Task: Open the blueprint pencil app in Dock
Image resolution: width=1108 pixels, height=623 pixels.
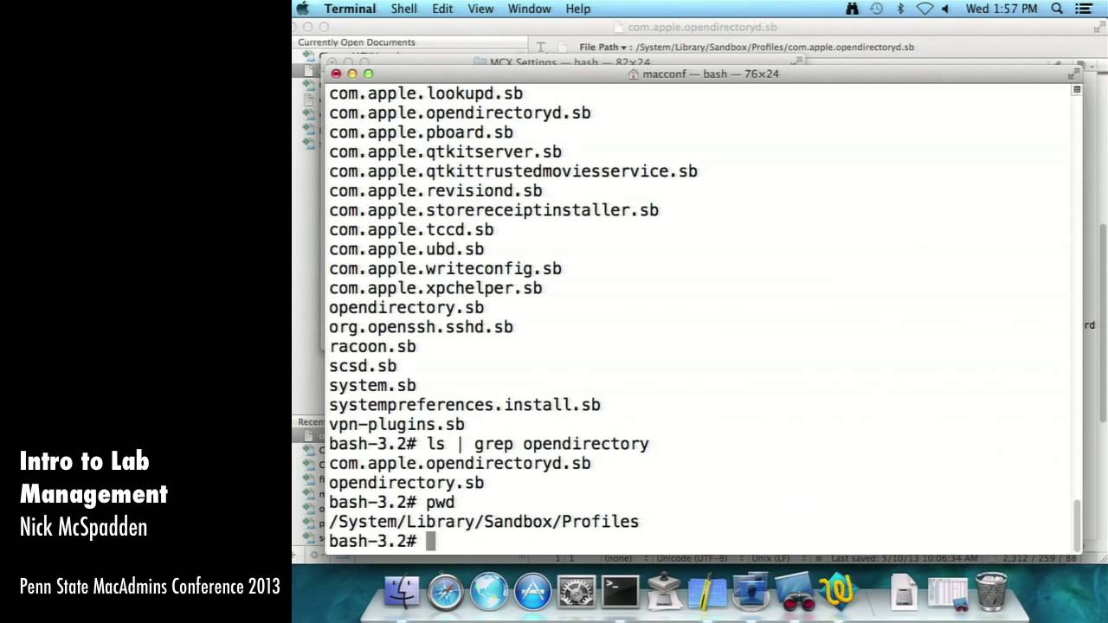Action: point(707,592)
